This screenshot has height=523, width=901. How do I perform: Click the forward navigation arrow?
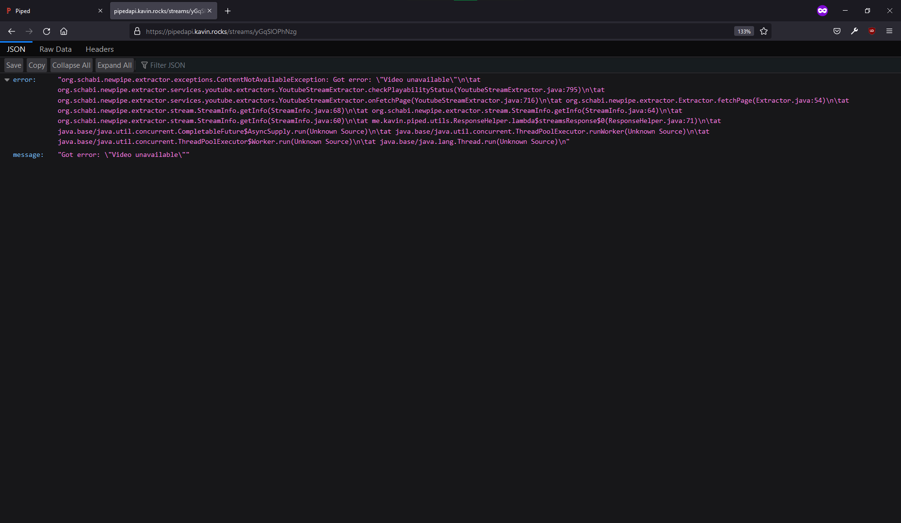(x=29, y=31)
